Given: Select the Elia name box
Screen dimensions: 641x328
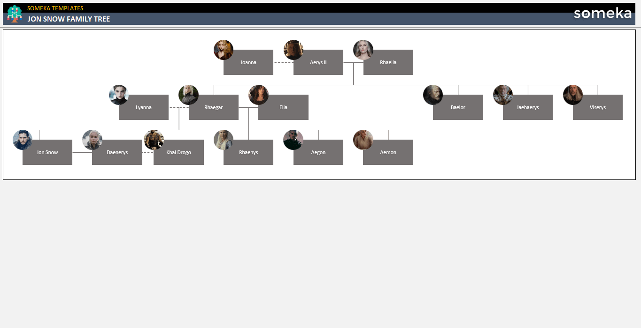Looking at the screenshot, I should [x=284, y=107].
